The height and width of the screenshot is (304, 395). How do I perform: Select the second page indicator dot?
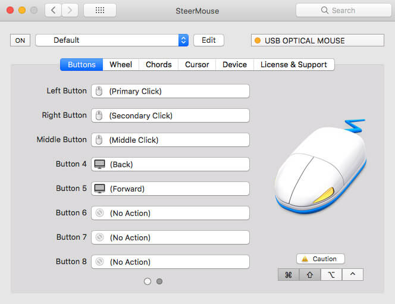click(159, 281)
